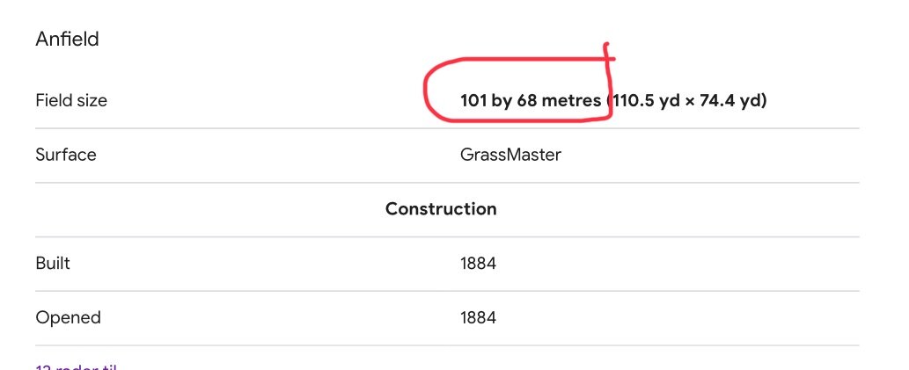Click the Construction section header
The image size is (909, 370).
[441, 208]
